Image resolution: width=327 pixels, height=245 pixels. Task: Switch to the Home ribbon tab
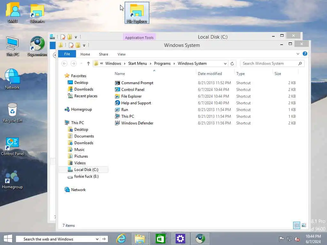pyautogui.click(x=85, y=54)
